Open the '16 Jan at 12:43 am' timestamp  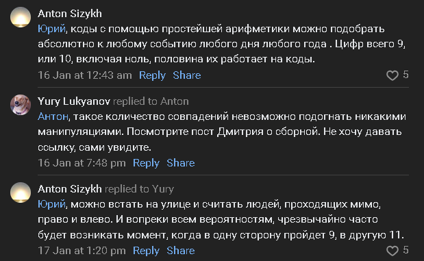coord(85,75)
